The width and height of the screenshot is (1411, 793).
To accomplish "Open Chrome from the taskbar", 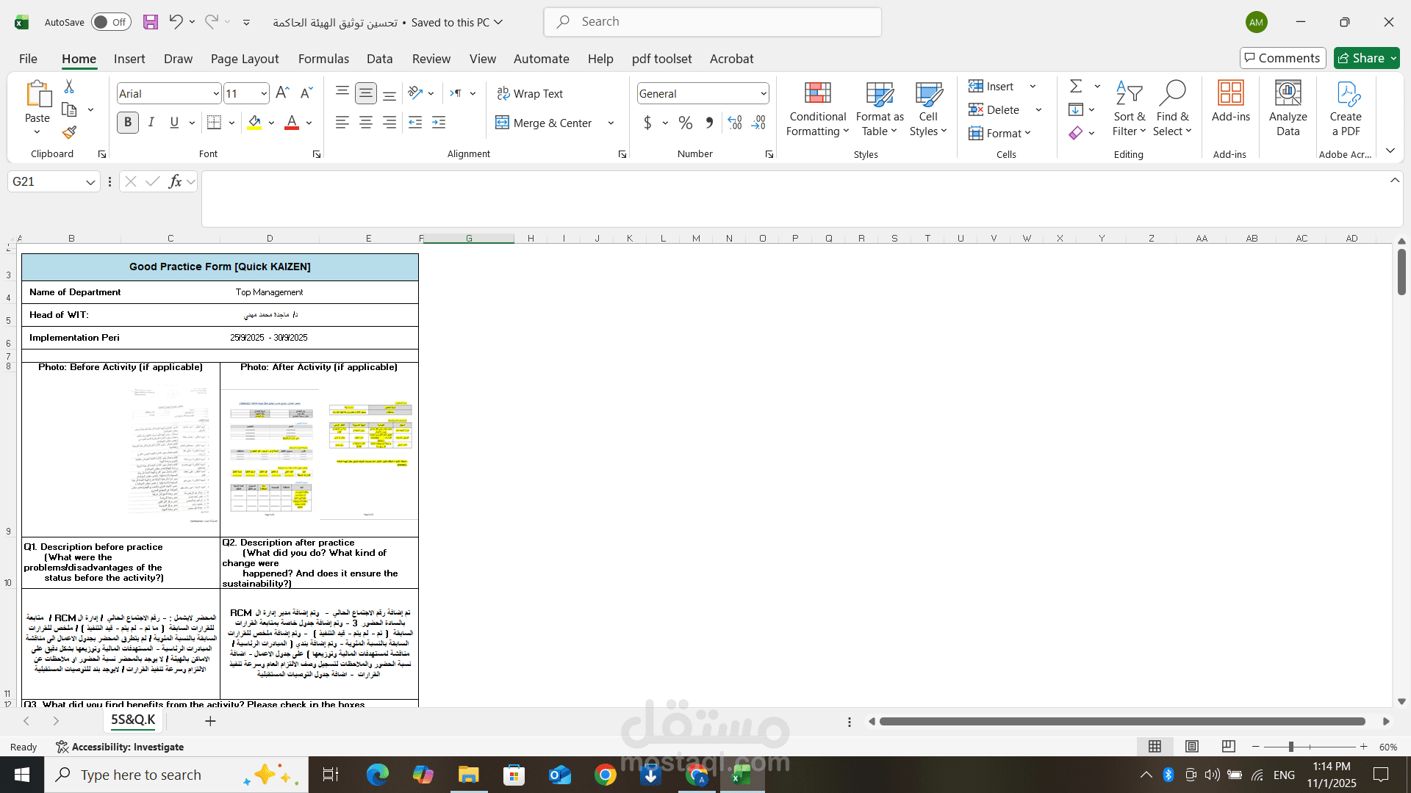I will pyautogui.click(x=605, y=775).
